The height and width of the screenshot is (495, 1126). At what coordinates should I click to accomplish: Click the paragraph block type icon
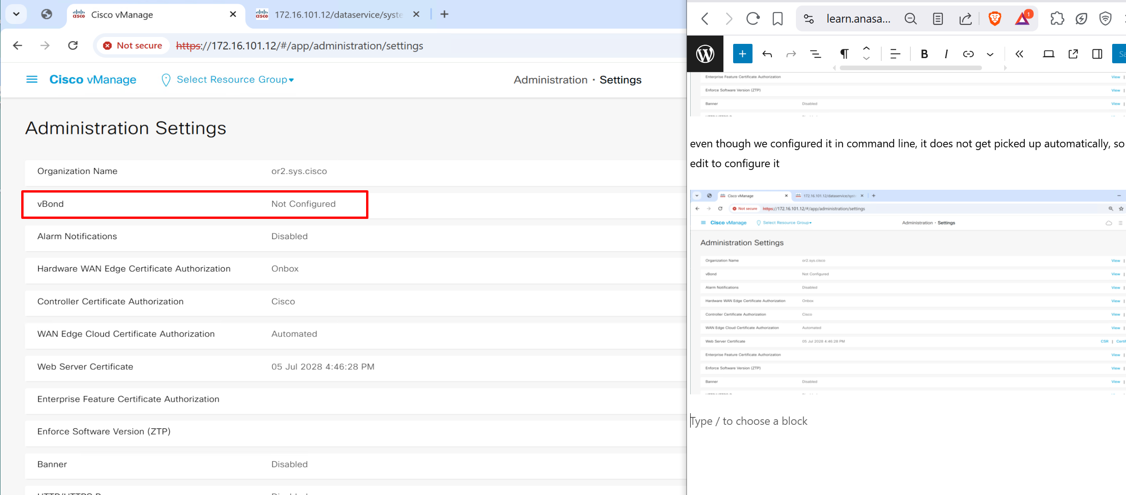tap(844, 54)
